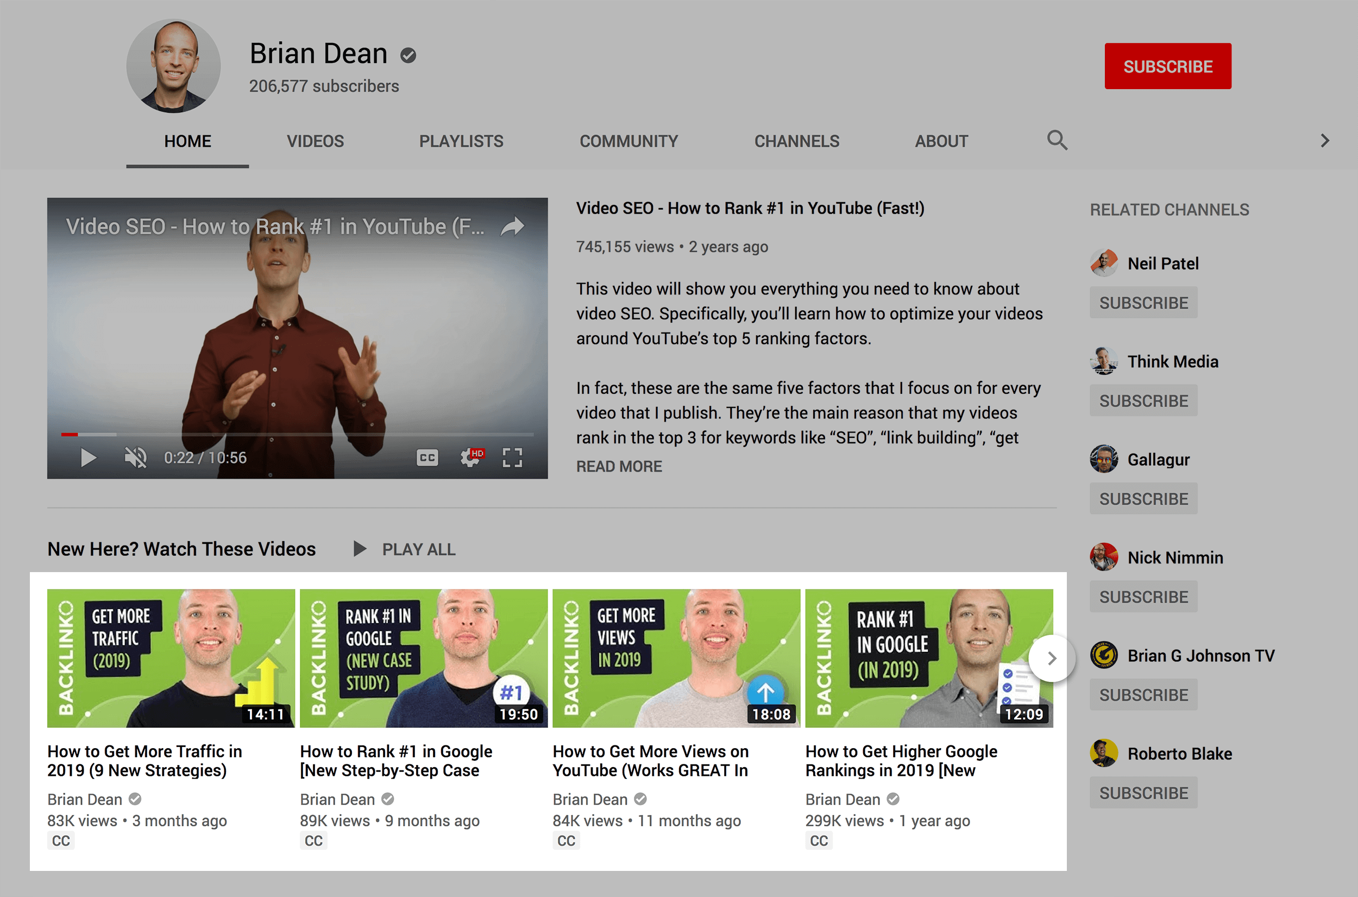This screenshot has width=1358, height=897.
Task: Seek along the featured video progress bar
Action: click(x=297, y=435)
